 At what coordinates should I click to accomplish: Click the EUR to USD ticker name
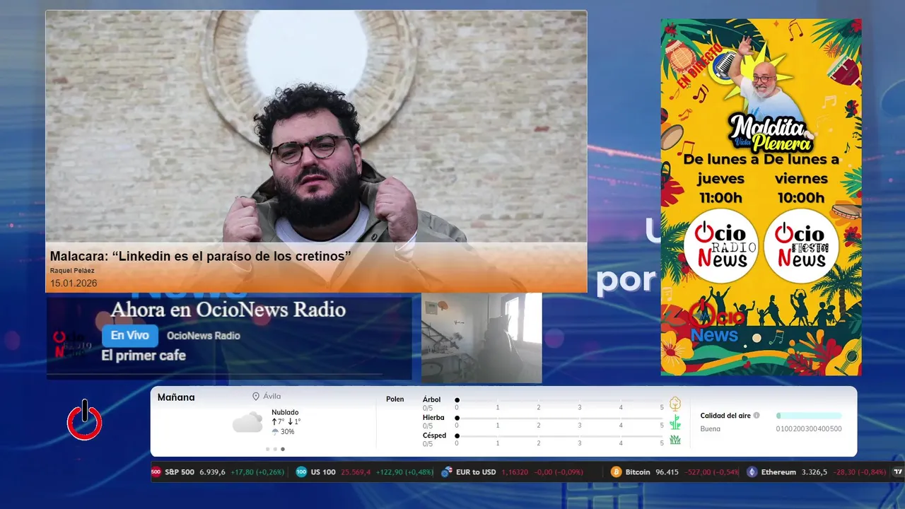click(x=476, y=472)
